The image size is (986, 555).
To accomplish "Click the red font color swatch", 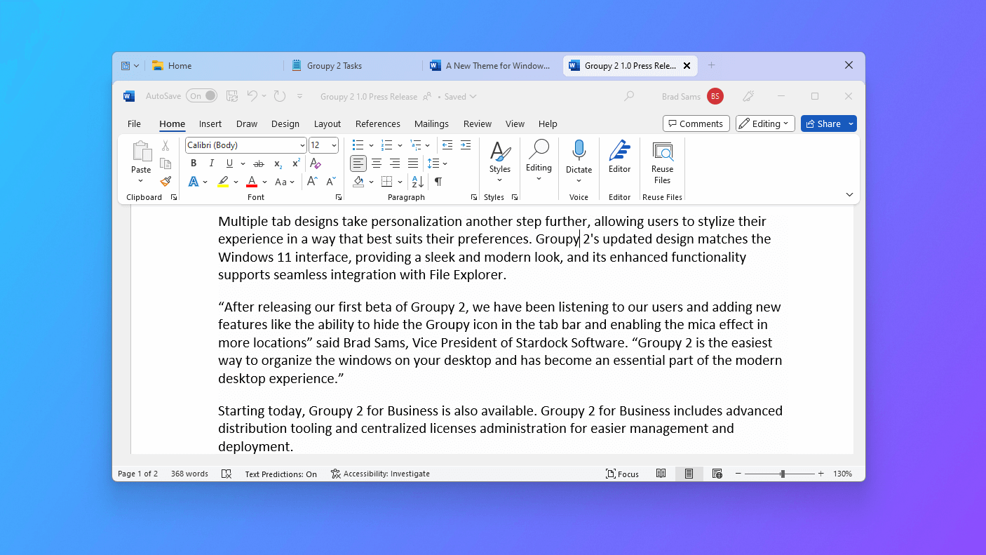I will tap(252, 182).
